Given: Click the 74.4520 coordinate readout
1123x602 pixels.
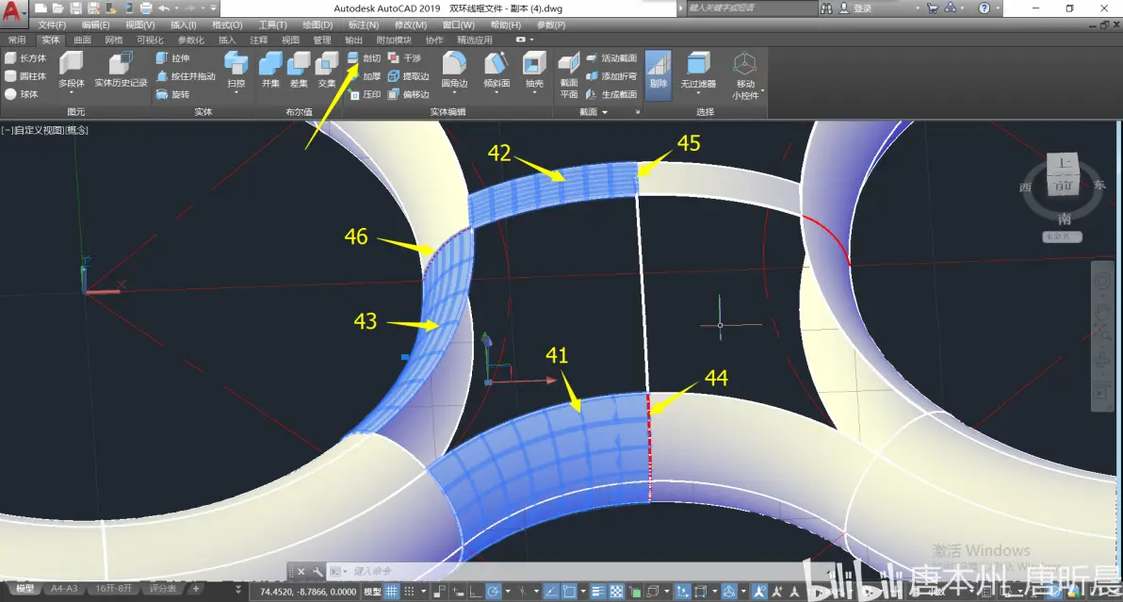Looking at the screenshot, I should click(308, 592).
